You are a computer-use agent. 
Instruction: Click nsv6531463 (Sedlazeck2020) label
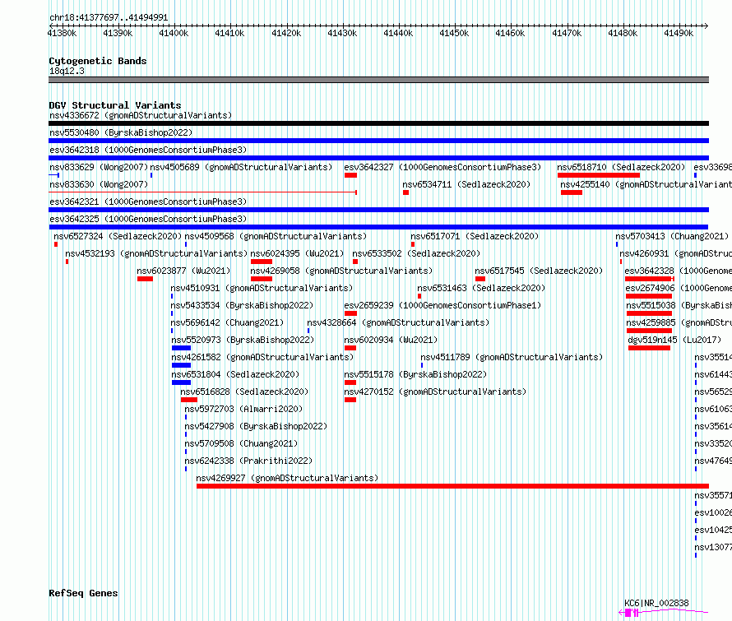click(x=481, y=288)
